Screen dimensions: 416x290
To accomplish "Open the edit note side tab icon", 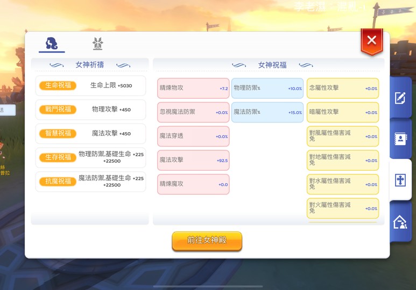I will point(400,98).
